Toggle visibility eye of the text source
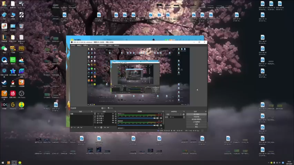294x165 pixels. 113,114
